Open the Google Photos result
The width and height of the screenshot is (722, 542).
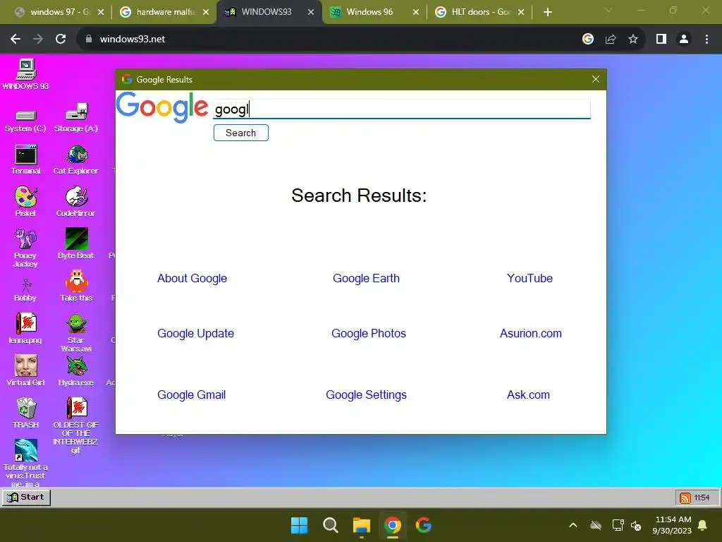(x=368, y=333)
